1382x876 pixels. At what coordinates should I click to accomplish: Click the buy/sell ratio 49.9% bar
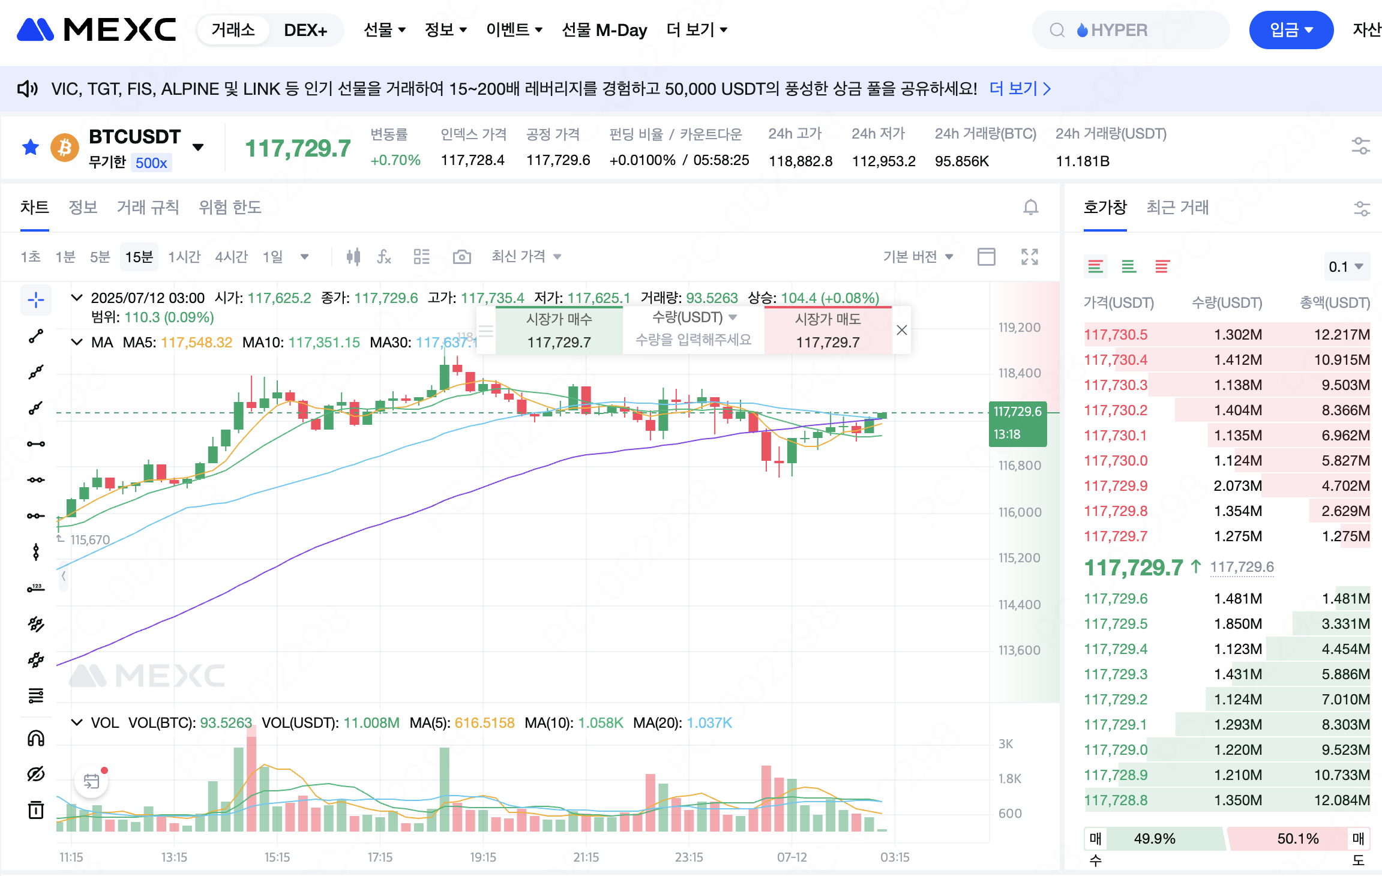[1154, 839]
